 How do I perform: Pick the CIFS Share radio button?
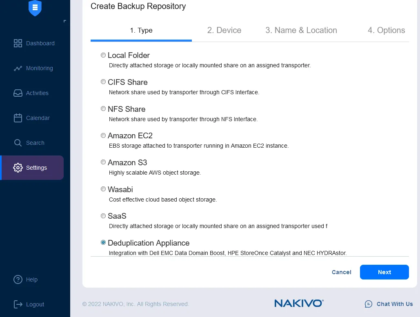point(103,82)
